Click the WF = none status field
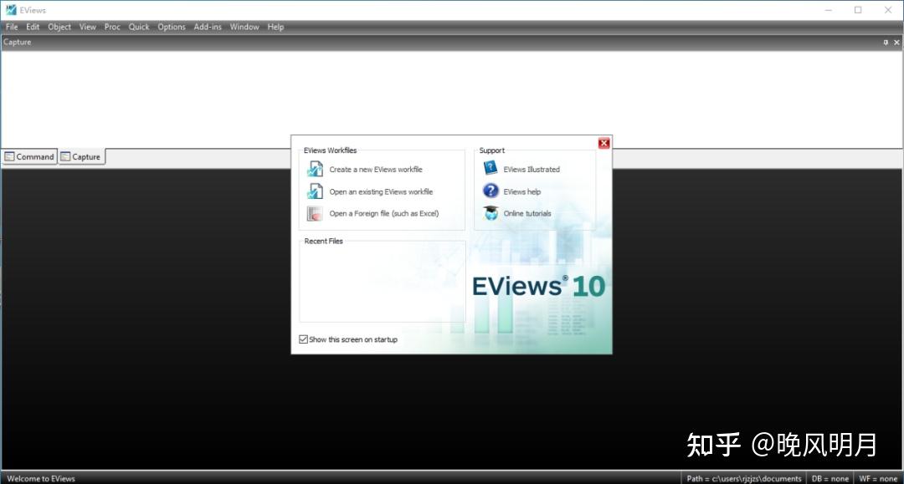The height and width of the screenshot is (484, 904). [x=878, y=478]
